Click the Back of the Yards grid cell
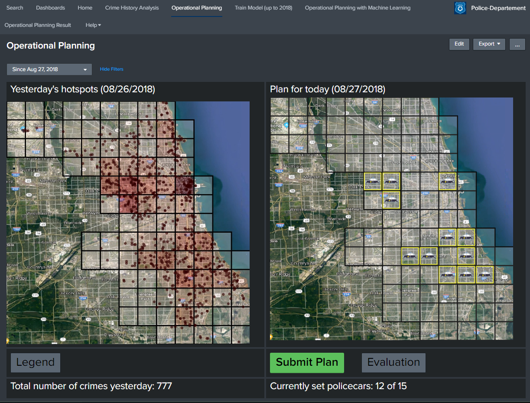530x403 pixels. pos(429,237)
